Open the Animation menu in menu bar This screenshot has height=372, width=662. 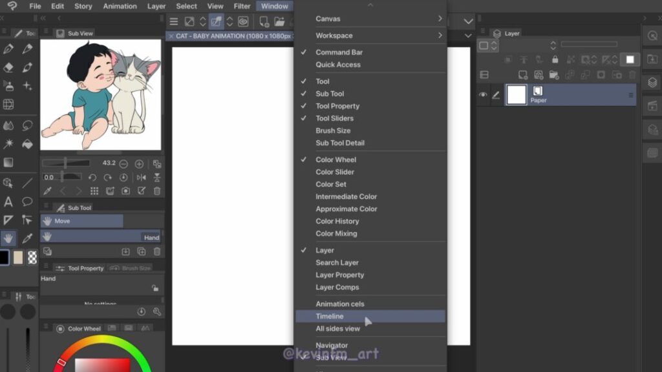pyautogui.click(x=120, y=6)
